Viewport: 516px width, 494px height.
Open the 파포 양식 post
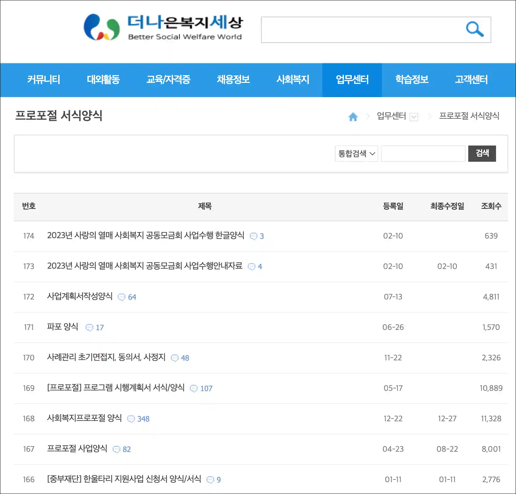(63, 327)
